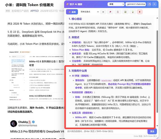Click the Chubby profile avatar

13,124
